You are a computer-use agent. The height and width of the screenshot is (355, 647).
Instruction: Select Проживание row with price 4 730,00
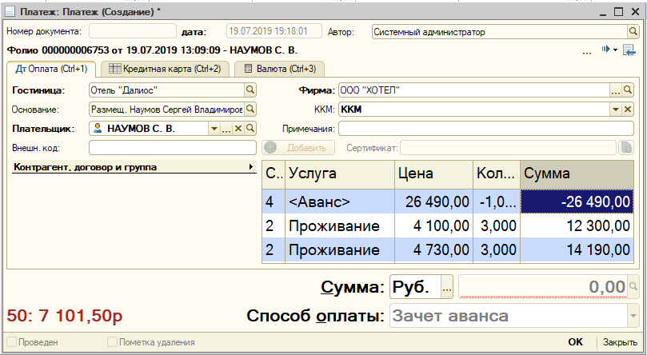click(448, 250)
